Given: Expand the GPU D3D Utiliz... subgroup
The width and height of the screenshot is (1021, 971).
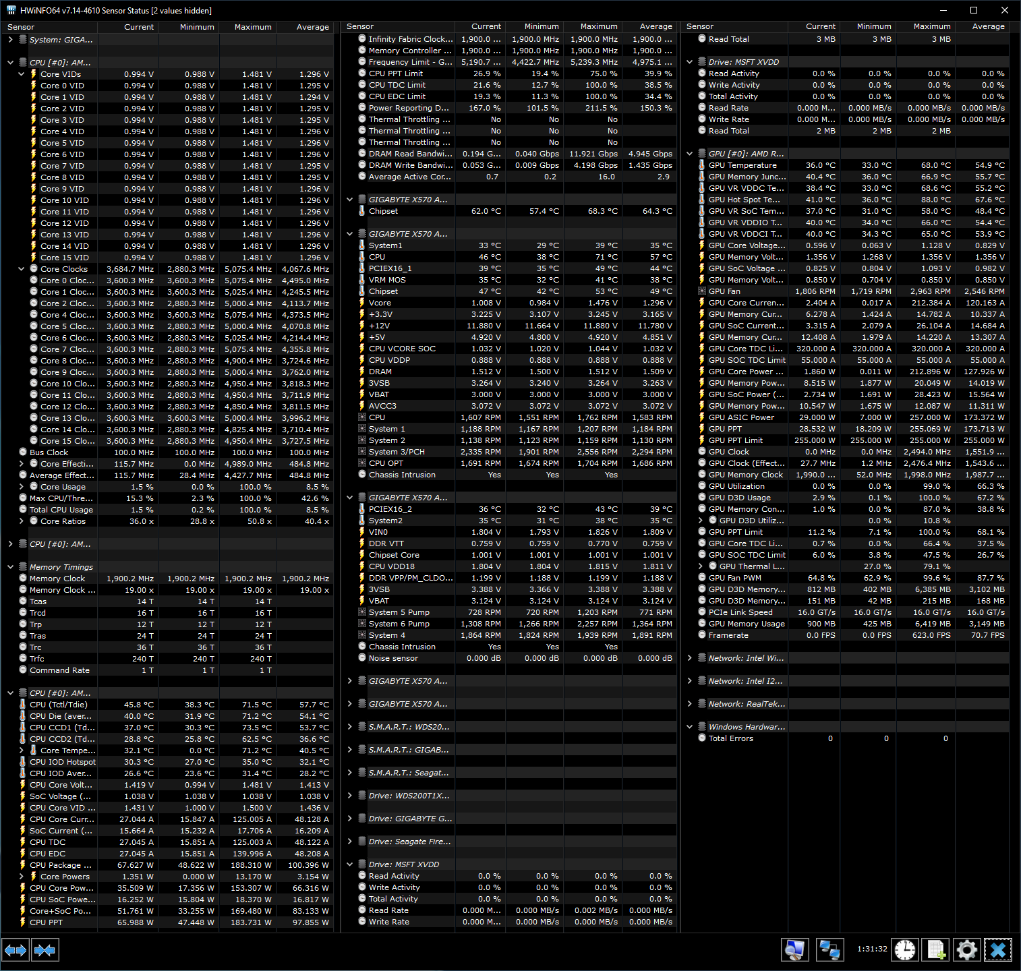Looking at the screenshot, I should click(700, 521).
